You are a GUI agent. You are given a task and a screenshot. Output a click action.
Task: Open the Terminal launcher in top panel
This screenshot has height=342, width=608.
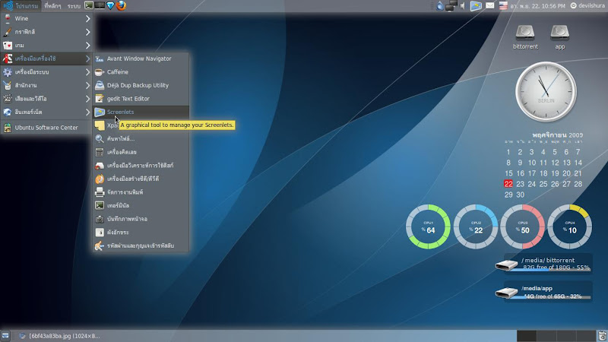coord(89,5)
